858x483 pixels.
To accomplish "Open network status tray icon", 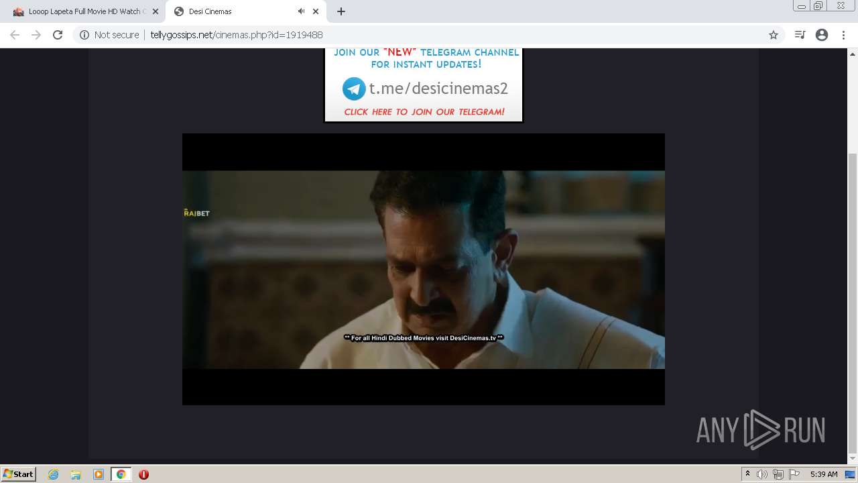I will point(778,474).
